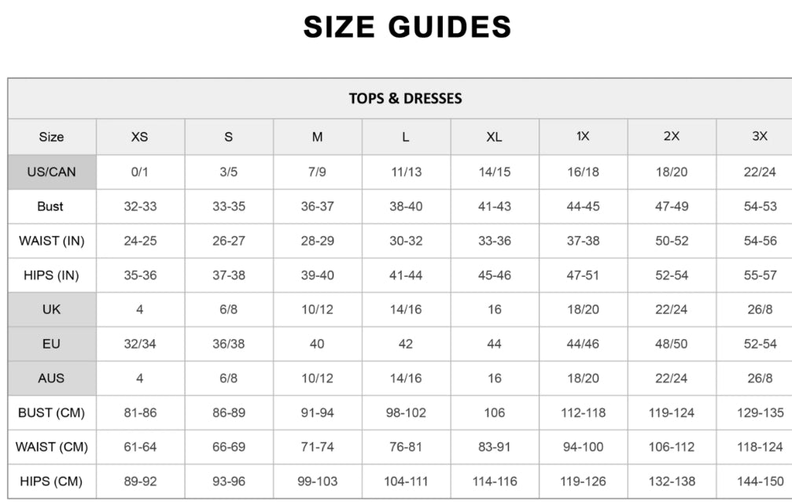The width and height of the screenshot is (792, 502).
Task: Select the WAIST (IN) row label
Action: pyautogui.click(x=51, y=241)
